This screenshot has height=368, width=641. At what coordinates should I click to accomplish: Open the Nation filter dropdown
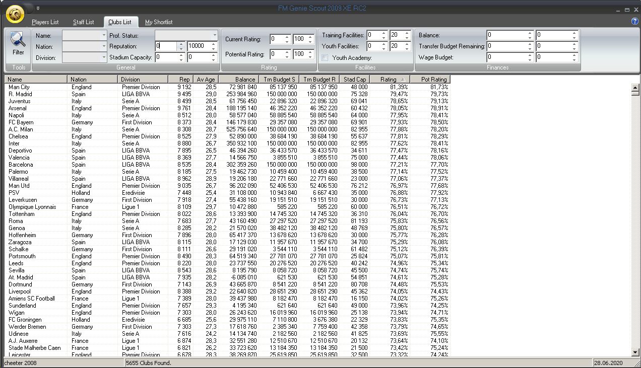click(x=104, y=47)
